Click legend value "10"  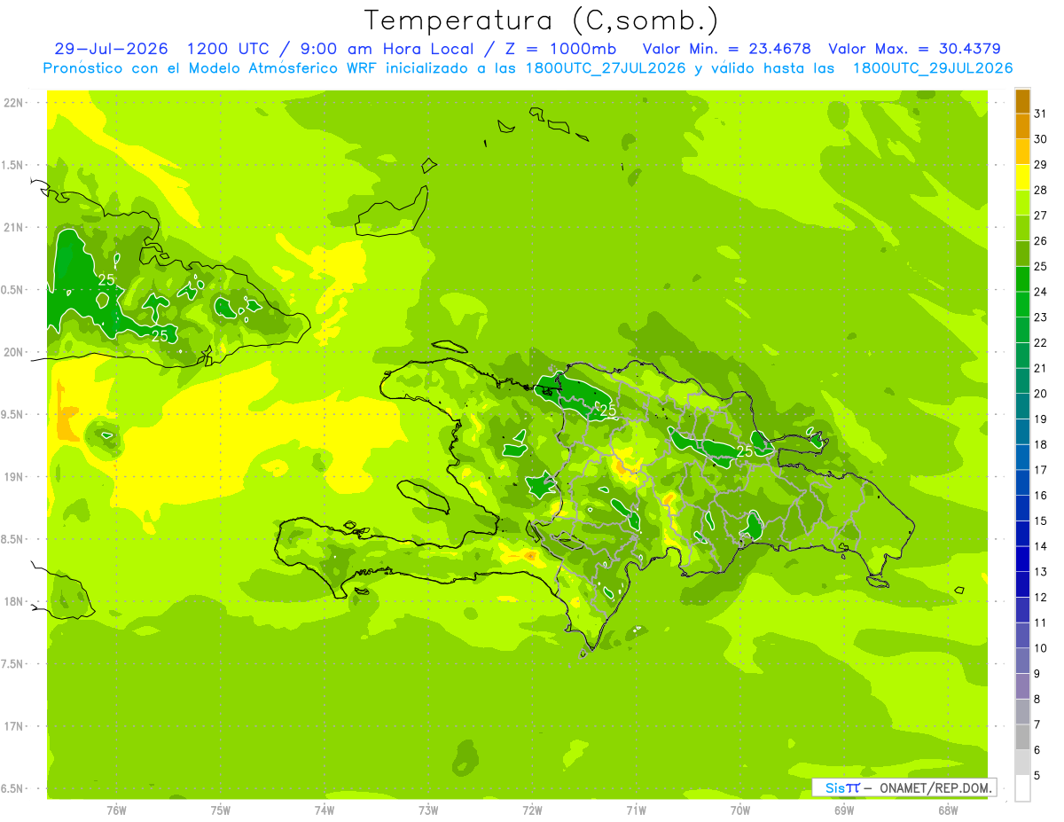[1041, 648]
